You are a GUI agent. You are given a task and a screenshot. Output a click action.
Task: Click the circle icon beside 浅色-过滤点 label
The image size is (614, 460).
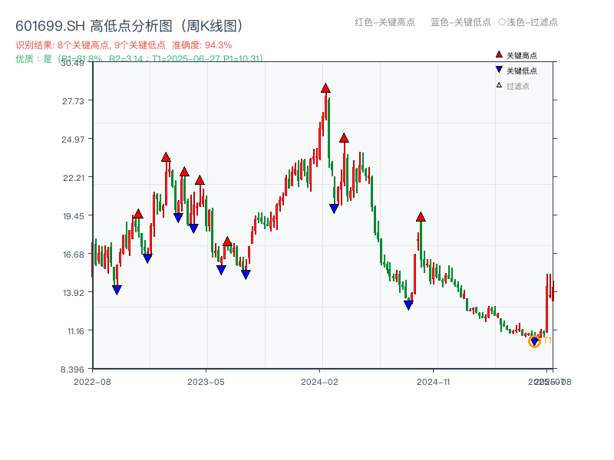502,23
